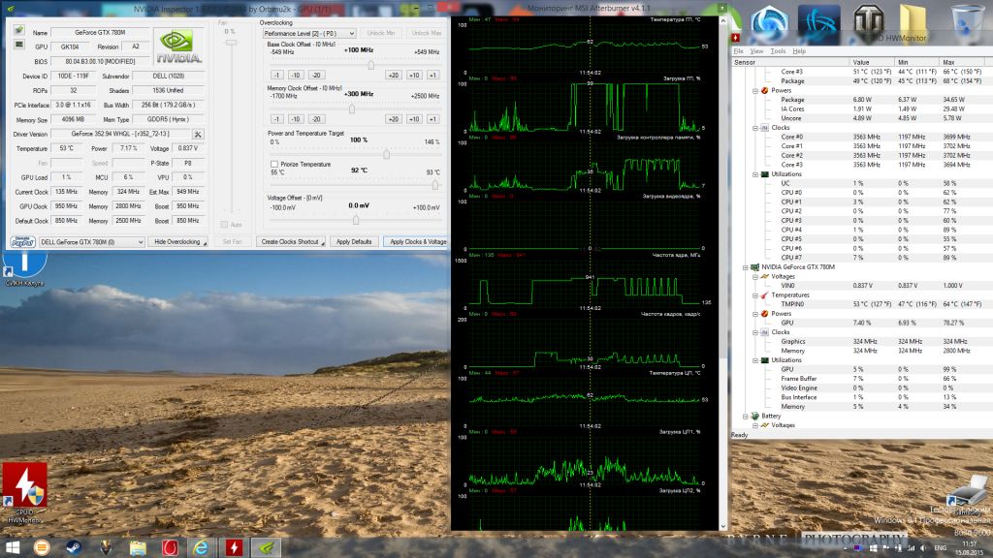Open the View menu in HWMonitor
Viewport: 993px width, 558px height.
[x=756, y=51]
